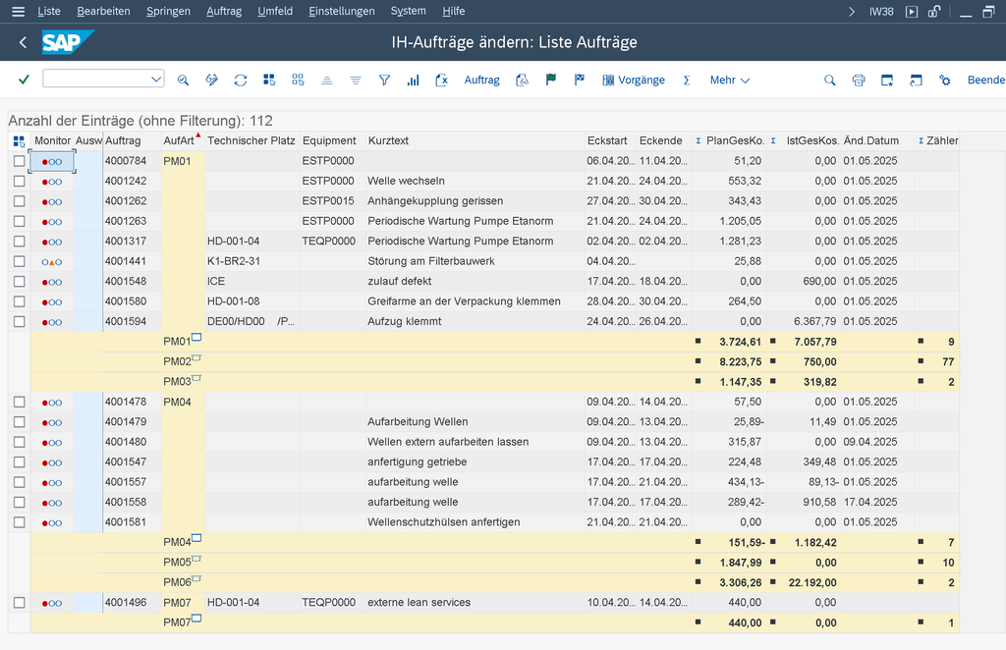Click the table select-all corner icon
The image size is (1006, 650).
pos(20,141)
